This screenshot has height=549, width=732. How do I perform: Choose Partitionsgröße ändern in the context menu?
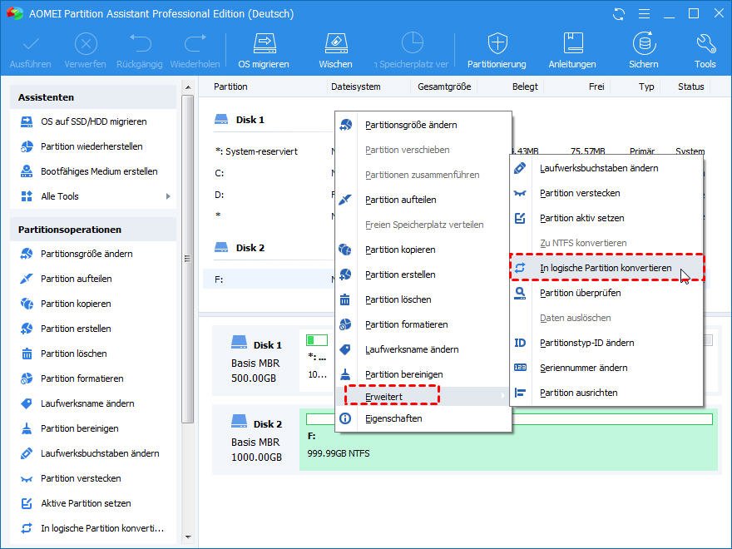tap(423, 125)
